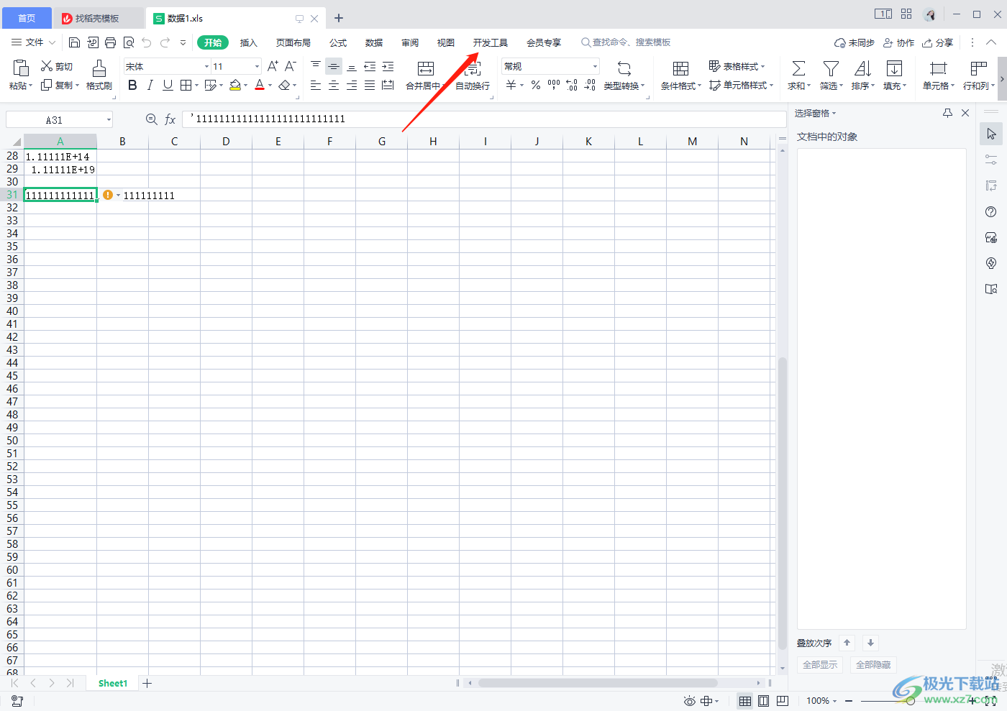Toggle Bold formatting
Screen dimensions: 1007x711
point(132,85)
